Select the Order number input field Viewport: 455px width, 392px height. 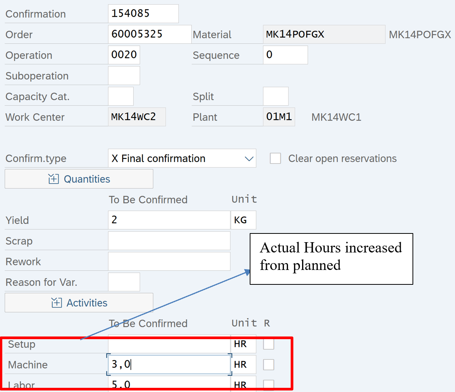pyautogui.click(x=150, y=34)
